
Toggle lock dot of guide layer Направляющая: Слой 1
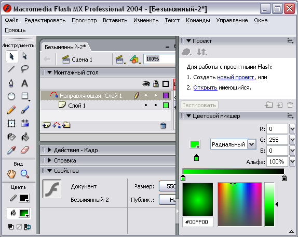click(156, 95)
